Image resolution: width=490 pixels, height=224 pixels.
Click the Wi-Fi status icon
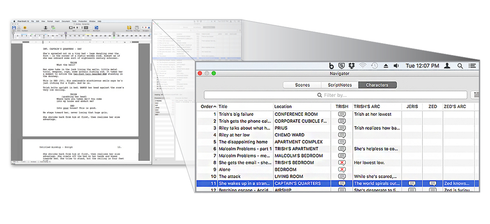click(363, 66)
